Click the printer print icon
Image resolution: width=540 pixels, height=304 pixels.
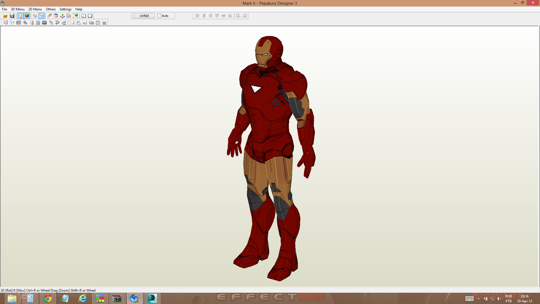[x=104, y=23]
